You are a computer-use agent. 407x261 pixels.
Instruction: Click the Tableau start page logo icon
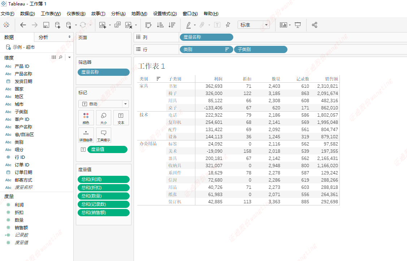point(6,25)
